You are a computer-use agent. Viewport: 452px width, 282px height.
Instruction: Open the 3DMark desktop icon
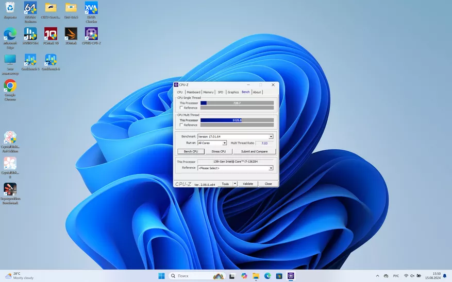(71, 34)
